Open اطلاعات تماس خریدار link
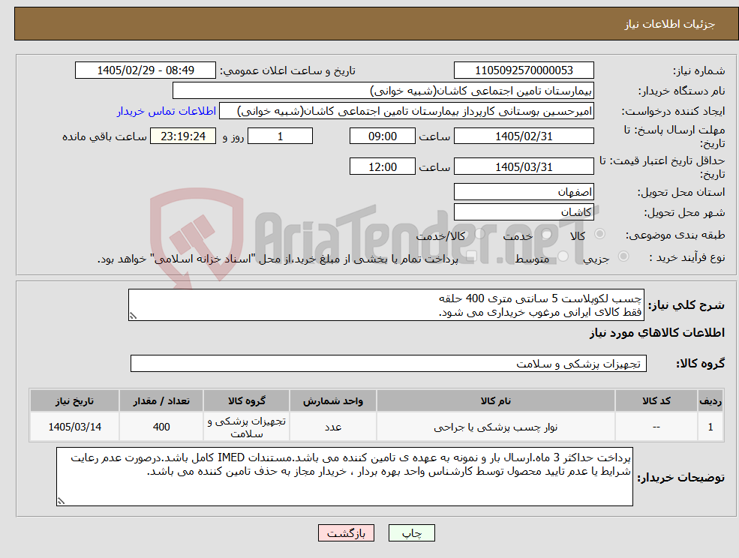 [x=167, y=111]
